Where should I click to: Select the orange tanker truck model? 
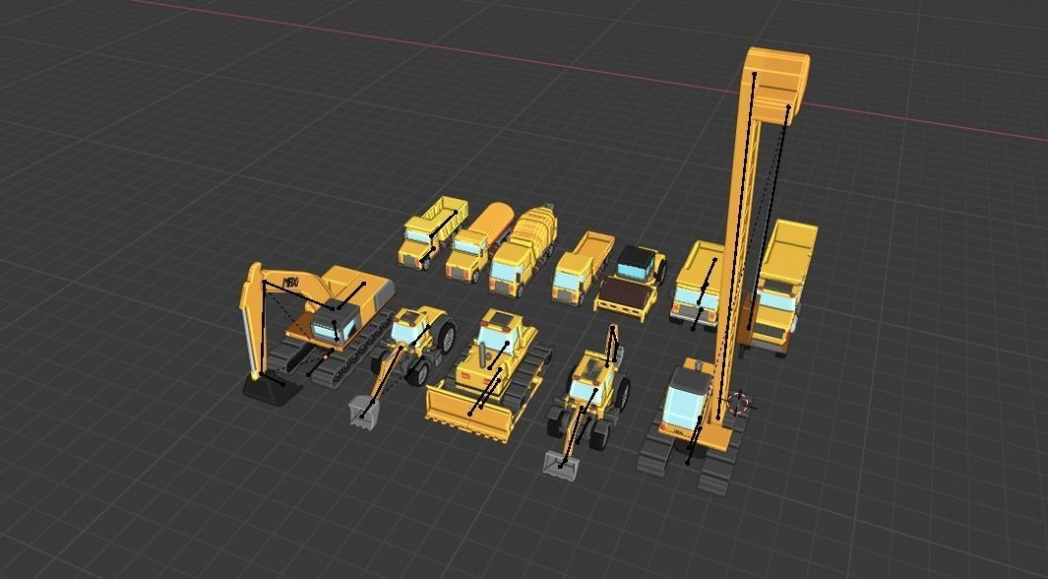point(479,242)
